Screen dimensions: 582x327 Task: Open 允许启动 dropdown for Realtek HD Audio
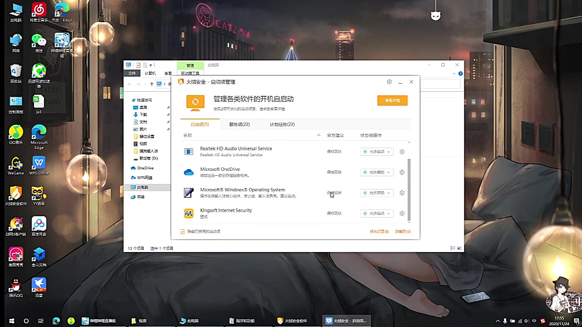coord(376,152)
